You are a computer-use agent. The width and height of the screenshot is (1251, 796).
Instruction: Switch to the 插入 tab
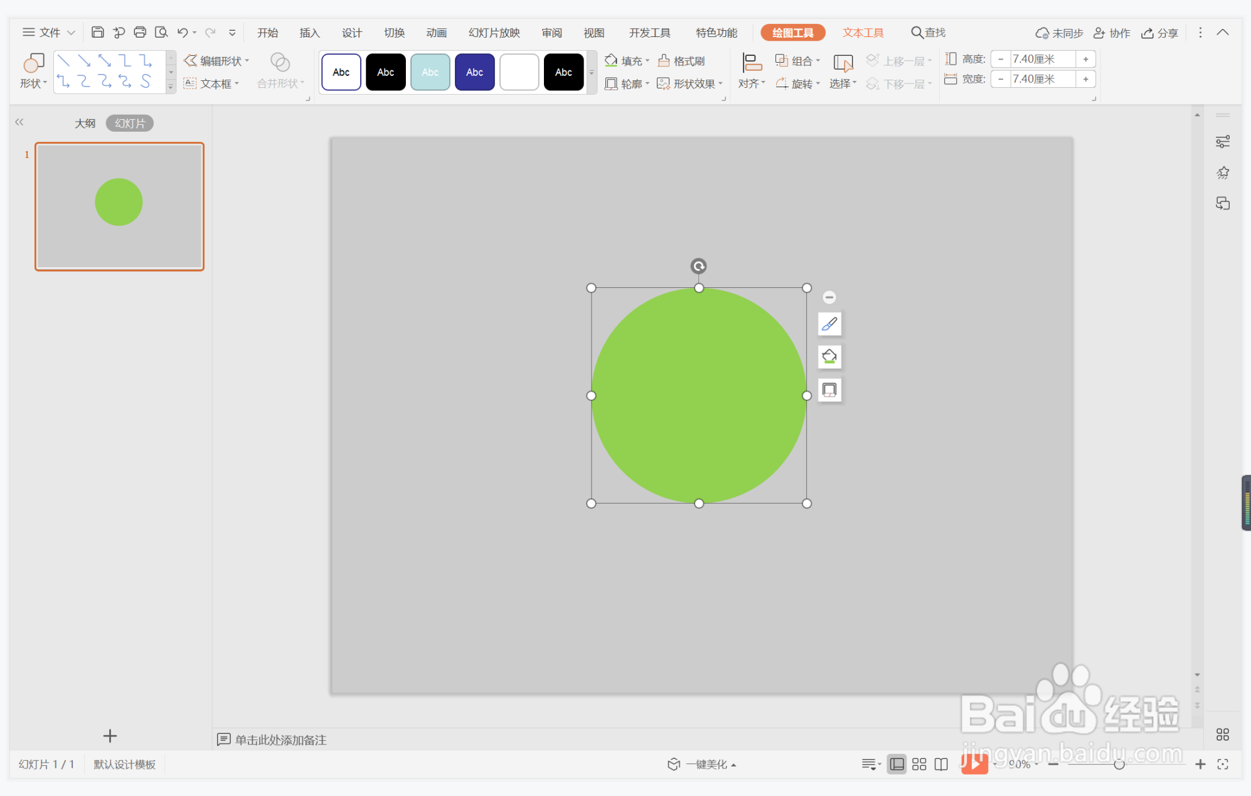point(310,33)
